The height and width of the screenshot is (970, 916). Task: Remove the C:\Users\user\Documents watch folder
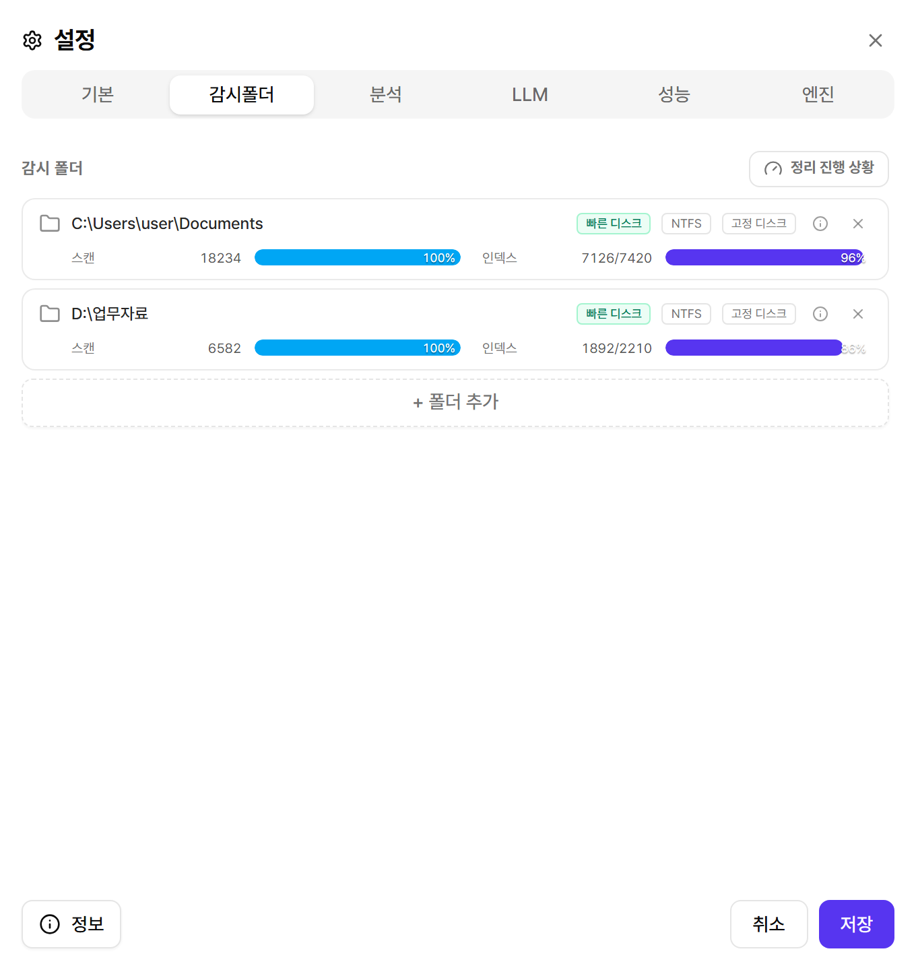pos(858,224)
